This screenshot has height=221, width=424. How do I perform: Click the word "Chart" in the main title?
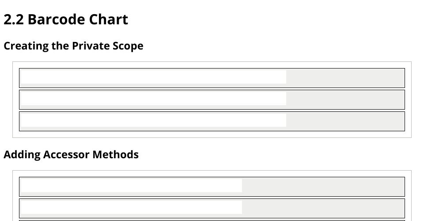[109, 19]
